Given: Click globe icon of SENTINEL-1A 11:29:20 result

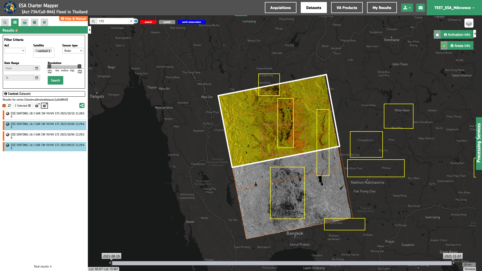Looking at the screenshot, I should [x=8, y=134].
